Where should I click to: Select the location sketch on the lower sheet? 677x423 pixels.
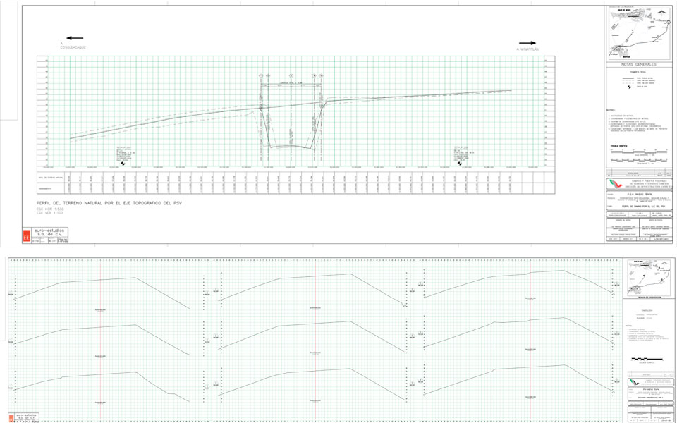tap(649, 276)
